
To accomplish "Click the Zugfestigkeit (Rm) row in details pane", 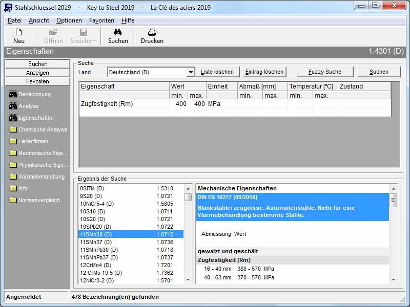I will coord(293,260).
